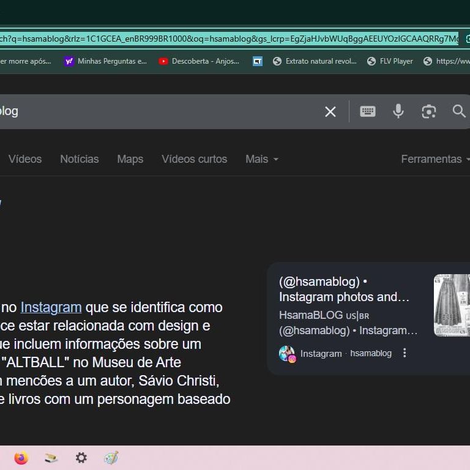
Task: Open the https://ww bookmark
Action: pyautogui.click(x=446, y=61)
